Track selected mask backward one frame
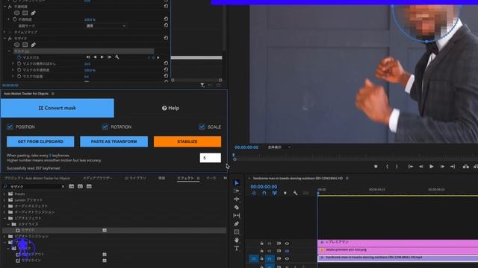The image size is (478, 268). (x=88, y=57)
